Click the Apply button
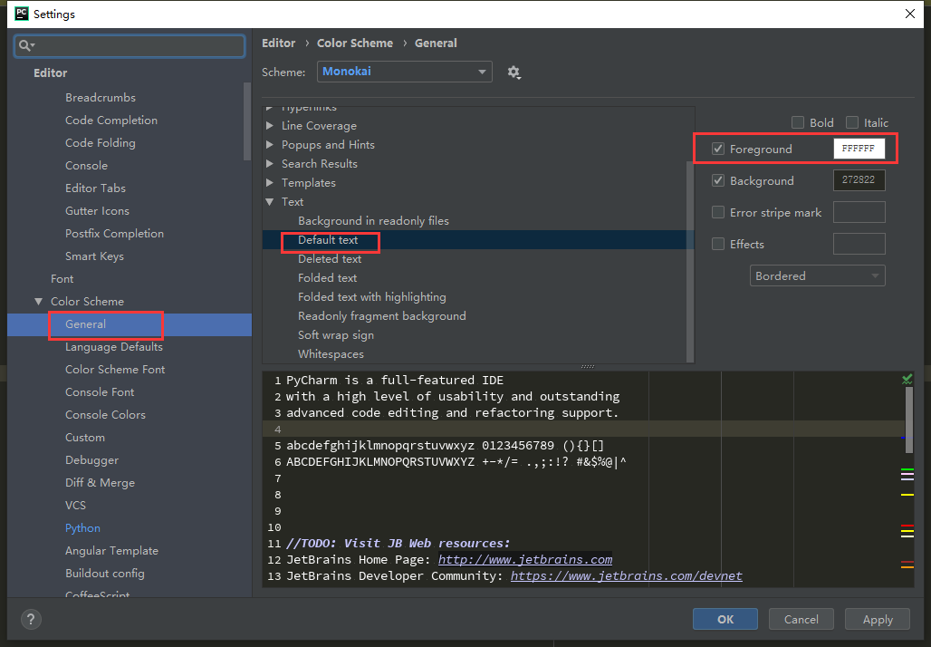The width and height of the screenshot is (931, 647). click(x=878, y=619)
